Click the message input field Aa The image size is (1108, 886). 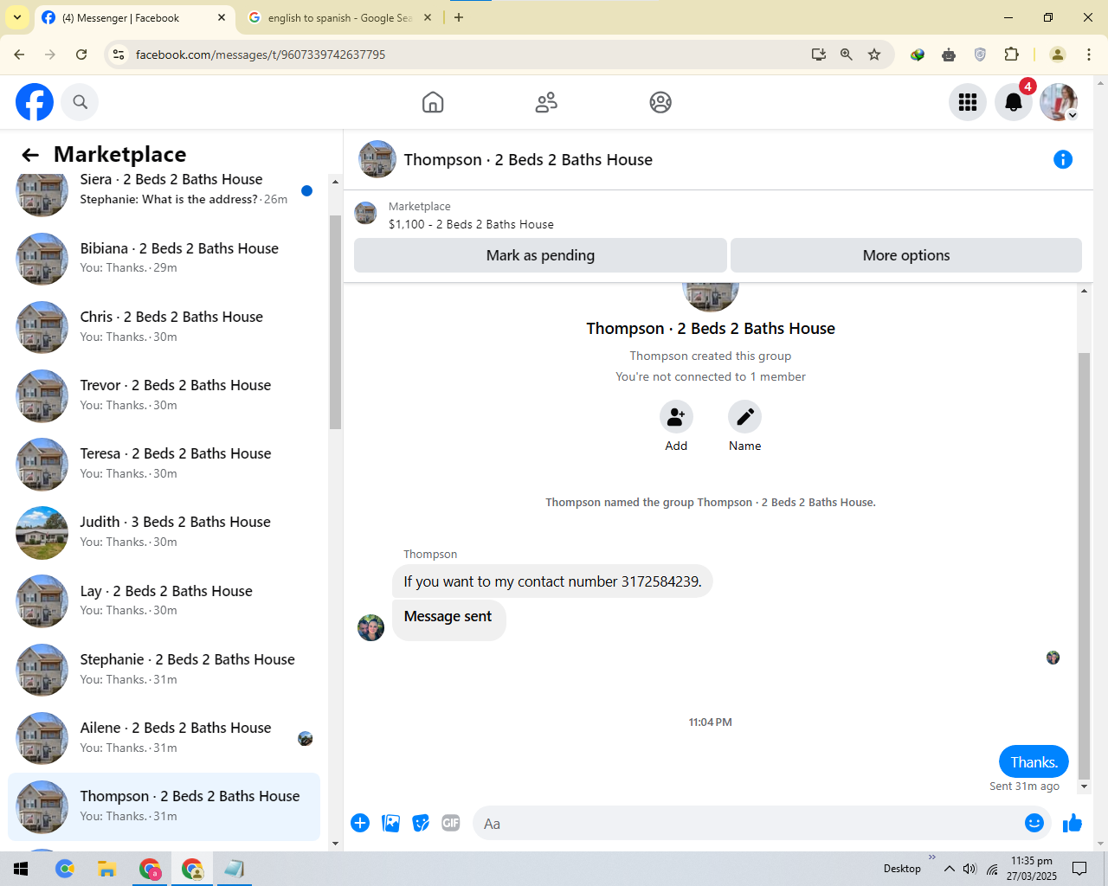(x=749, y=824)
